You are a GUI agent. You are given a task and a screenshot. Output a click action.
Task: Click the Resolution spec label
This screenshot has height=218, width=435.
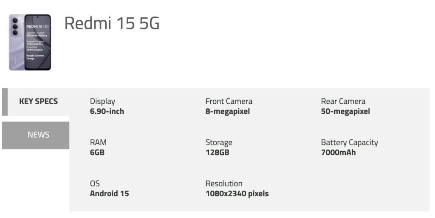224,184
